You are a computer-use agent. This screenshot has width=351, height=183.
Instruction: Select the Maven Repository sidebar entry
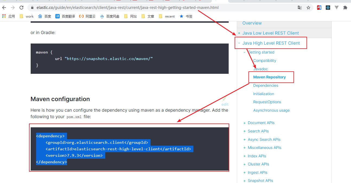tap(270, 77)
